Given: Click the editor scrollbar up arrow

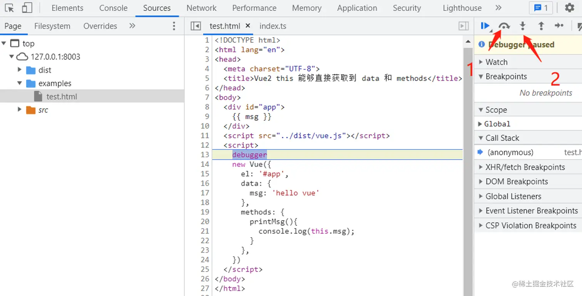Looking at the screenshot, I should point(468,42).
